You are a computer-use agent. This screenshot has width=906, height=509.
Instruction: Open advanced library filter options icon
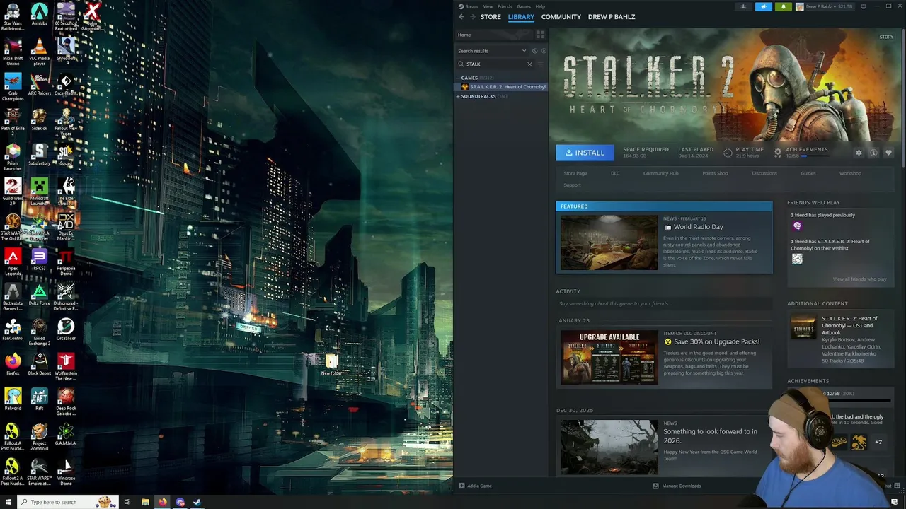click(541, 64)
